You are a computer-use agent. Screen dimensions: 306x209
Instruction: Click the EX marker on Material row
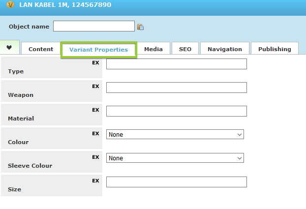pyautogui.click(x=95, y=110)
